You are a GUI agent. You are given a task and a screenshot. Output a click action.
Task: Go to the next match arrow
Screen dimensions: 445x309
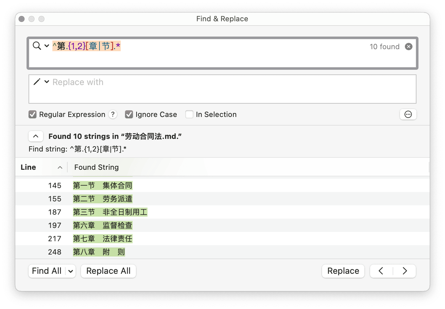click(x=405, y=271)
